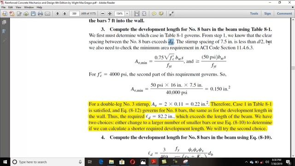
Task: Print the document using the printer icon
Action: pyautogui.click(x=40, y=13)
